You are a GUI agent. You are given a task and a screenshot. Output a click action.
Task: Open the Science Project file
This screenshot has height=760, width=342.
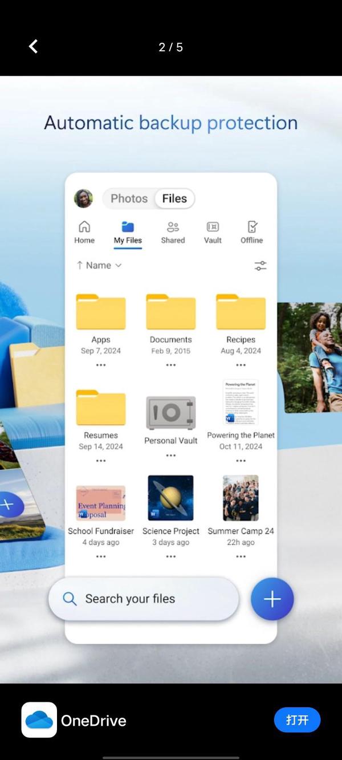(x=171, y=498)
